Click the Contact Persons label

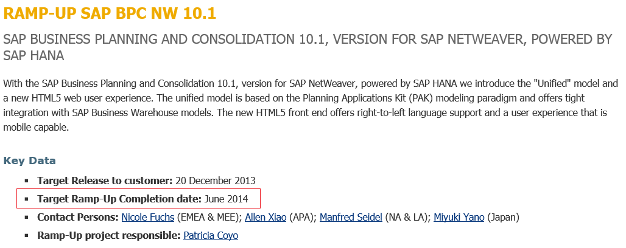pyautogui.click(x=78, y=217)
